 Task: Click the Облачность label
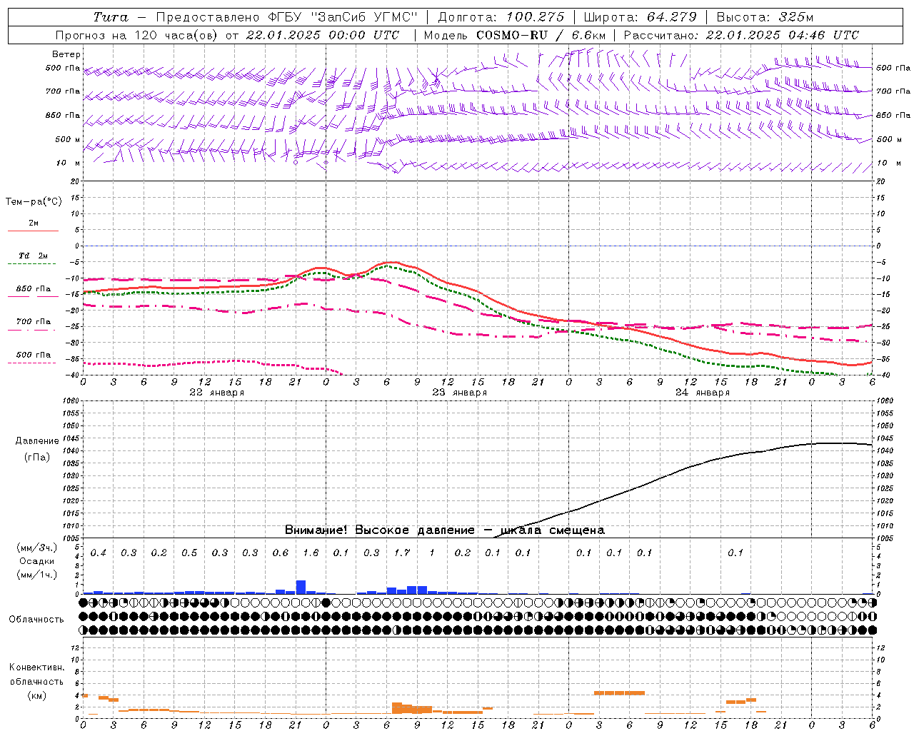coord(36,620)
